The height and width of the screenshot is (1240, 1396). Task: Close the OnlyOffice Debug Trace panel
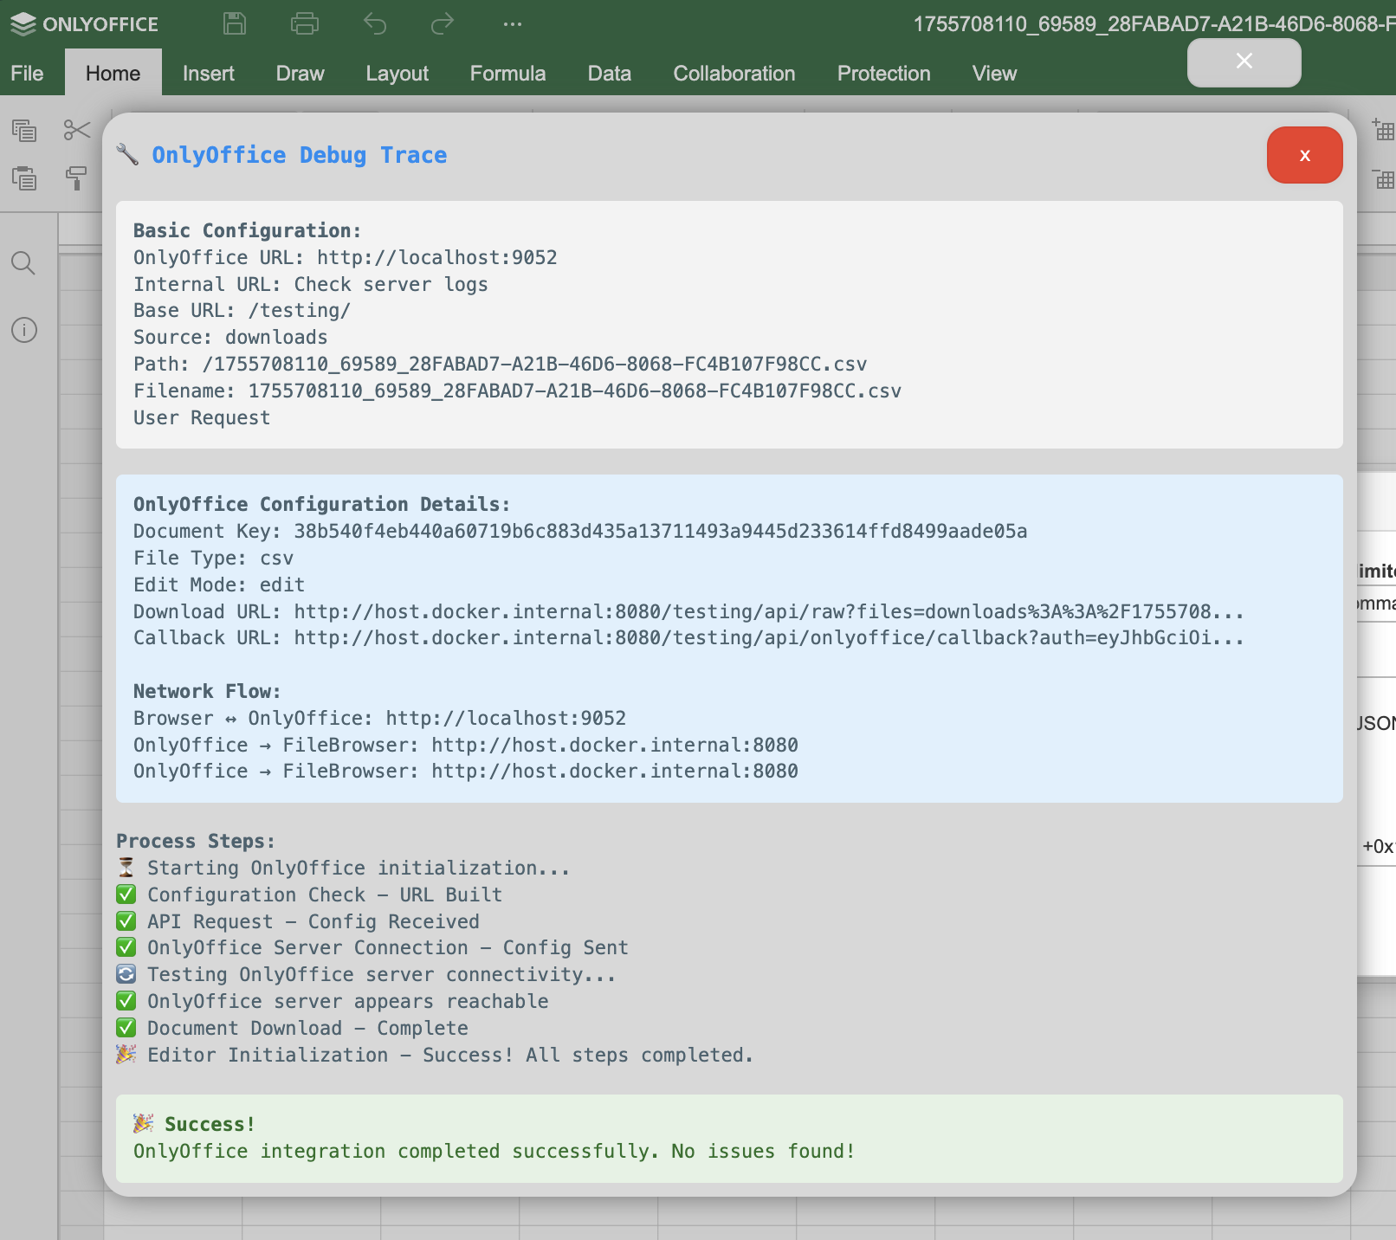pyautogui.click(x=1304, y=156)
